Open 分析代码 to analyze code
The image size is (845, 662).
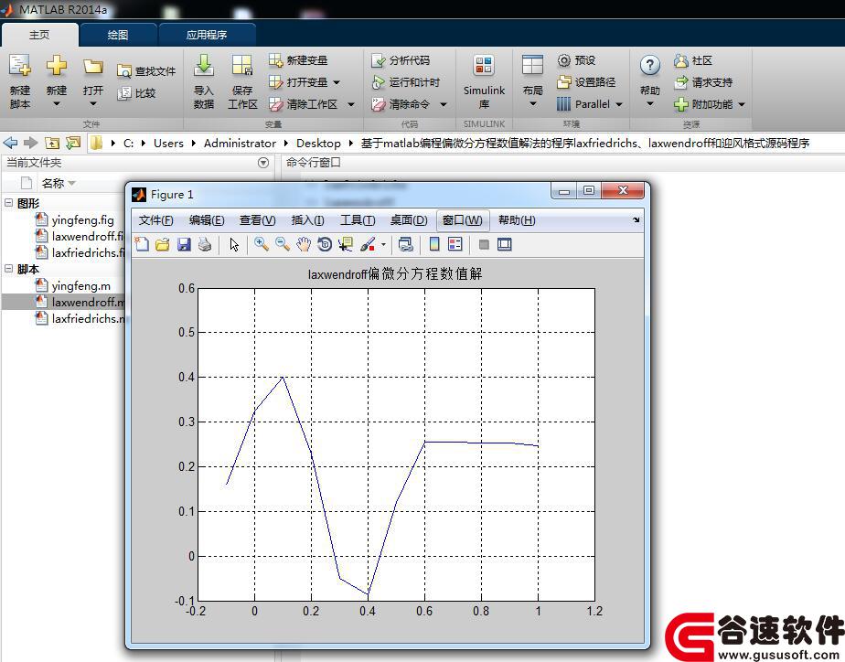[x=401, y=60]
